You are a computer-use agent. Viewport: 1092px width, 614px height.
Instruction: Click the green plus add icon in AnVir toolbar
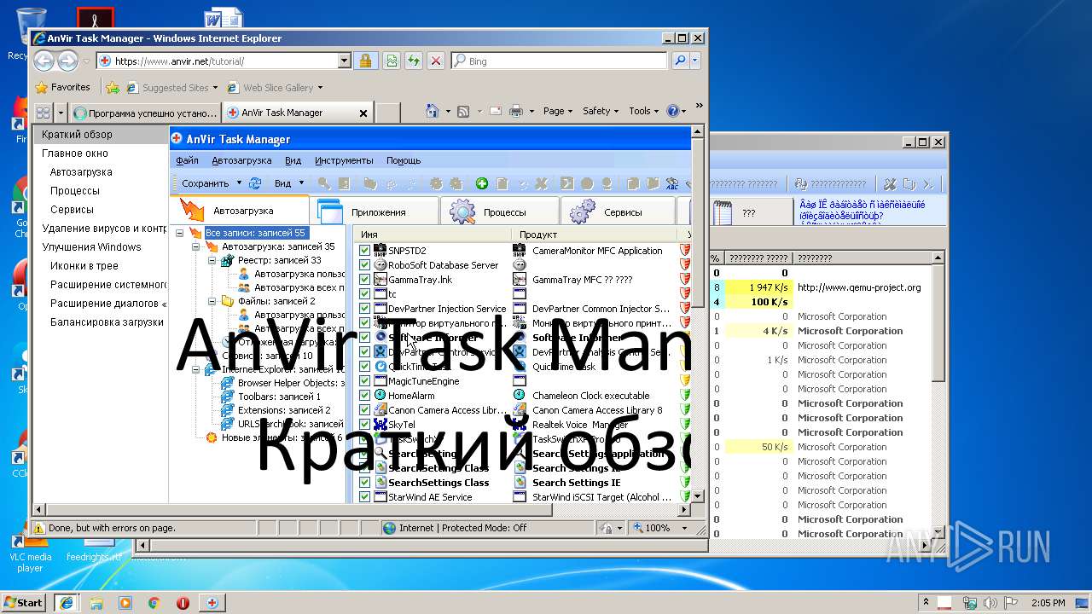pyautogui.click(x=481, y=183)
